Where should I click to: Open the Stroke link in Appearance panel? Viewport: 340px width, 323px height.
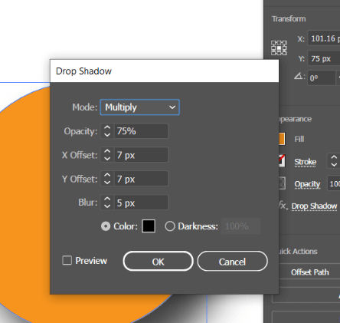tap(306, 162)
